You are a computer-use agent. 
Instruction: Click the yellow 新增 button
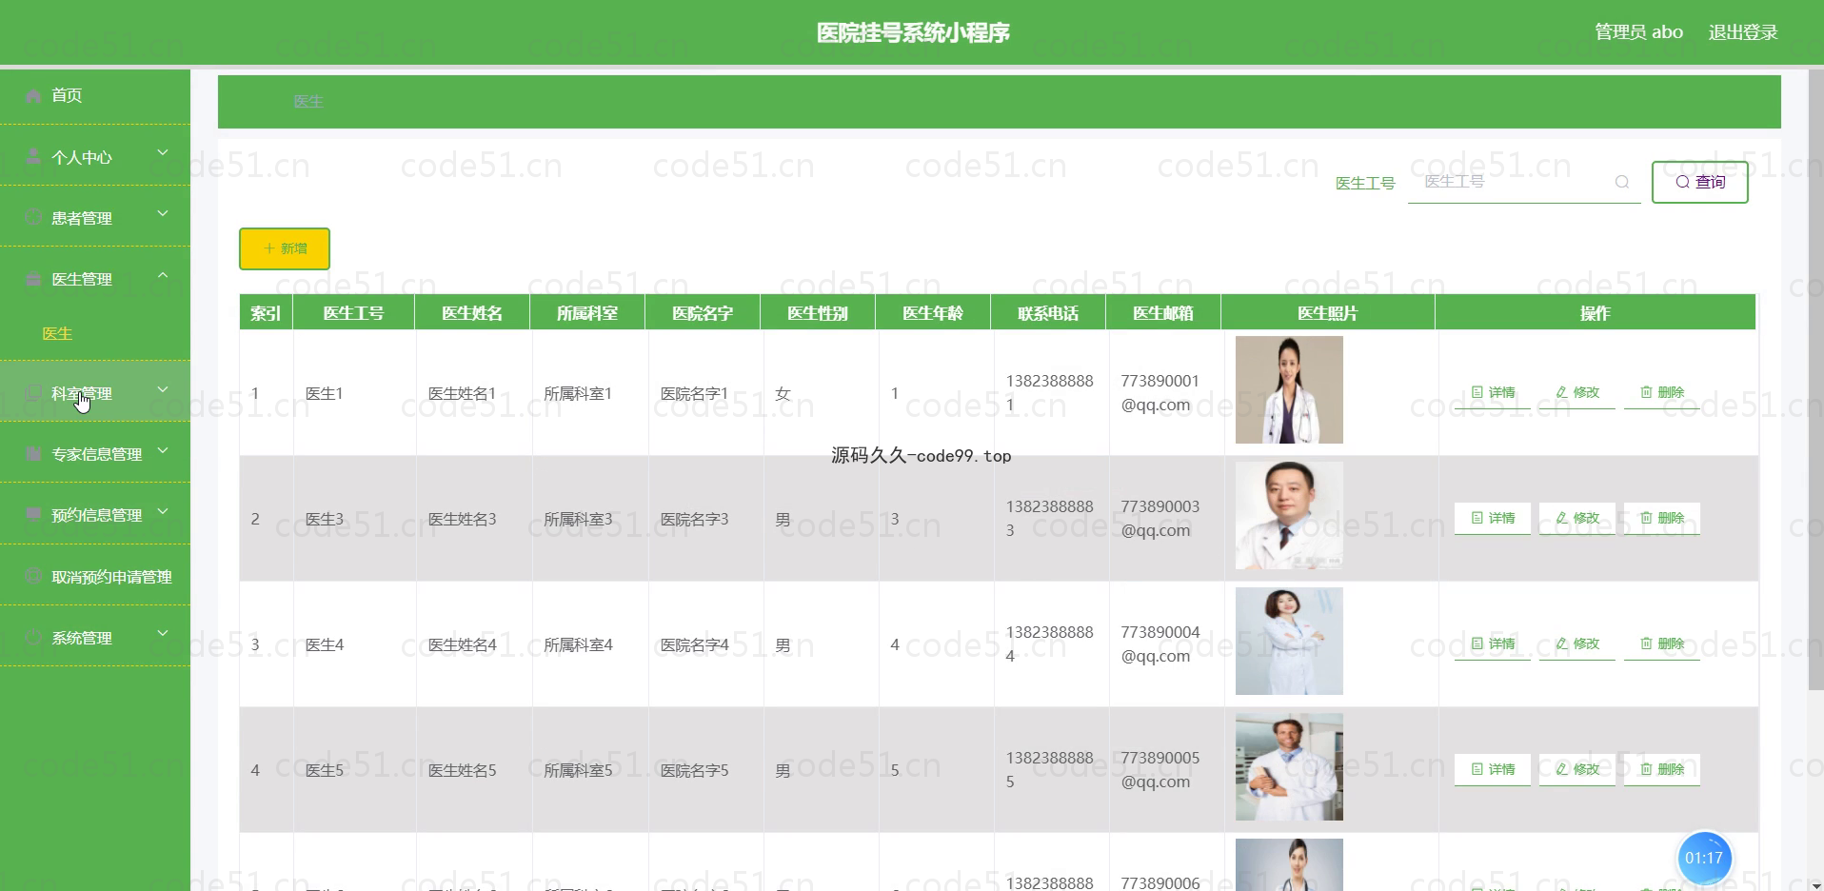tap(285, 248)
